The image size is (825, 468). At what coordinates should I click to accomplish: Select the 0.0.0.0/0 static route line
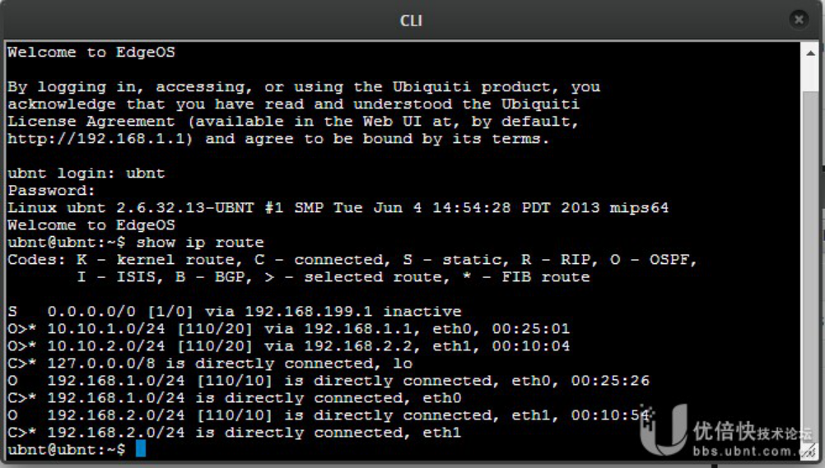tap(234, 311)
